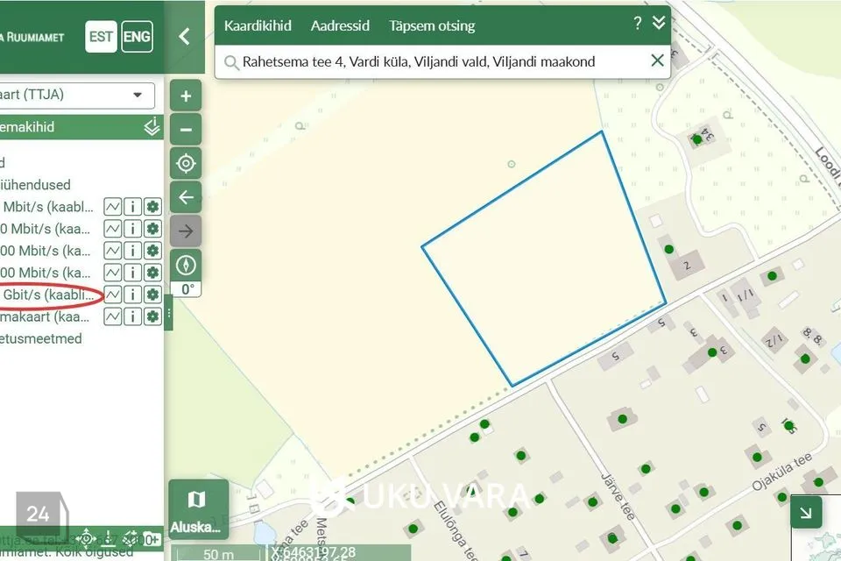Open the Täpsem otsing tab

(x=432, y=25)
